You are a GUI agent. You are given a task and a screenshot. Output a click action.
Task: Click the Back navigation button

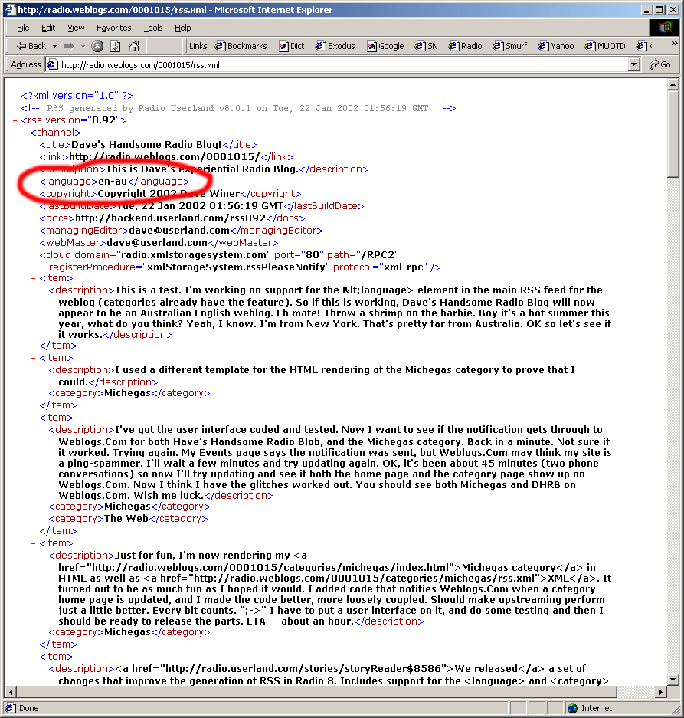pyautogui.click(x=31, y=46)
